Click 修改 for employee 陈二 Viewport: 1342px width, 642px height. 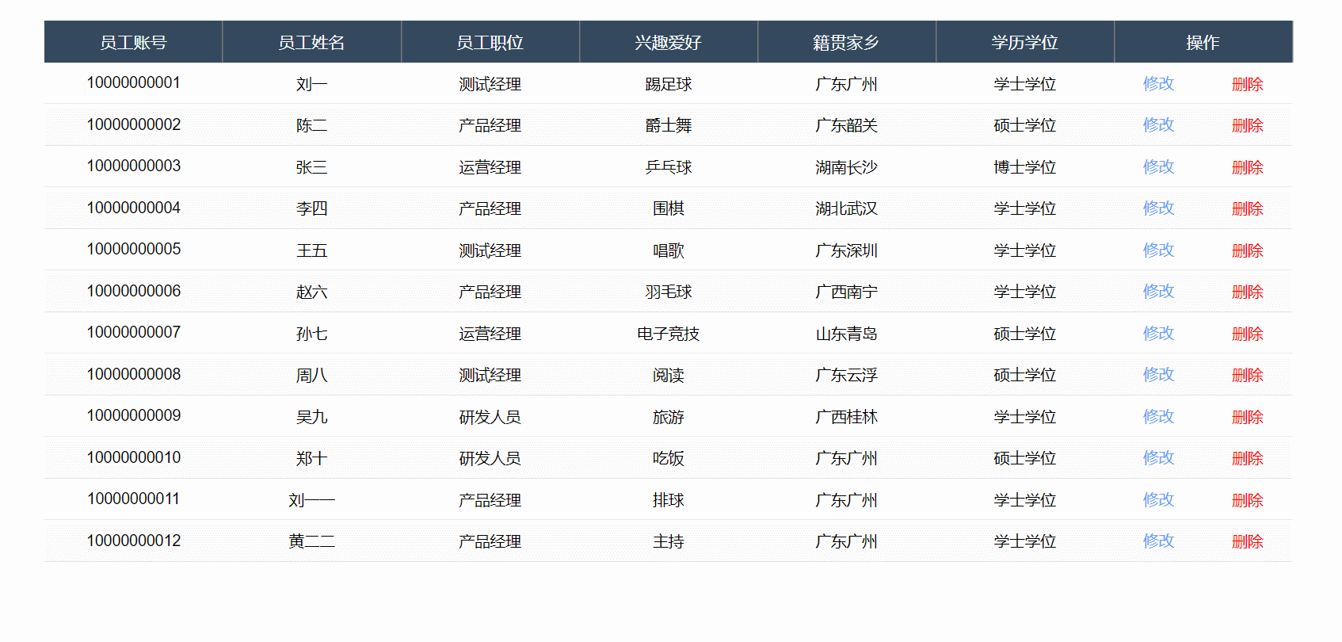pyautogui.click(x=1158, y=125)
